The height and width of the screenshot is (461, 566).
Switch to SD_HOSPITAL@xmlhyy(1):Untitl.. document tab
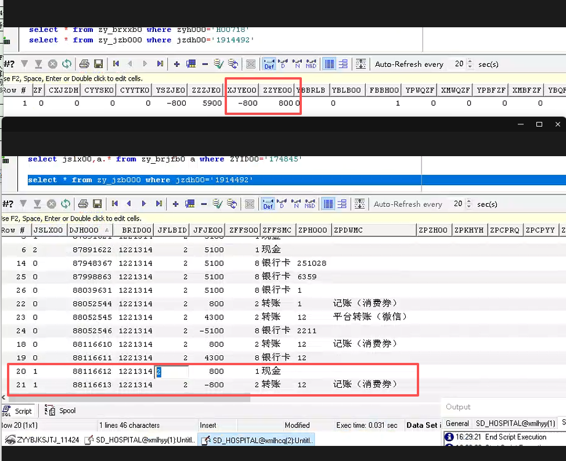140,440
